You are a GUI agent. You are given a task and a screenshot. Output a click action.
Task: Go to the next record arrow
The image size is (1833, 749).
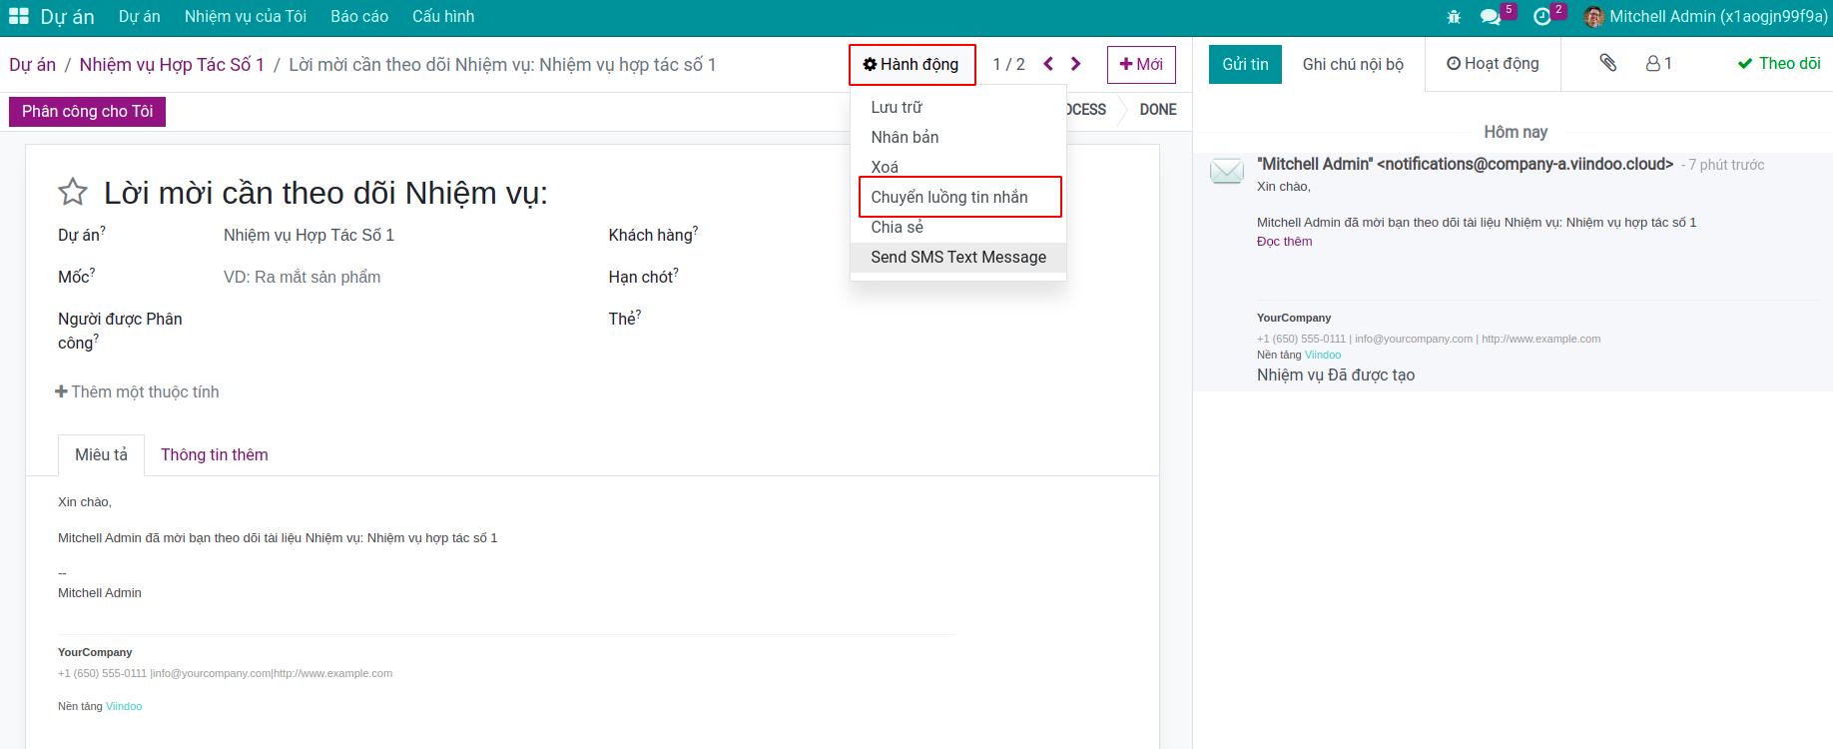pyautogui.click(x=1075, y=64)
